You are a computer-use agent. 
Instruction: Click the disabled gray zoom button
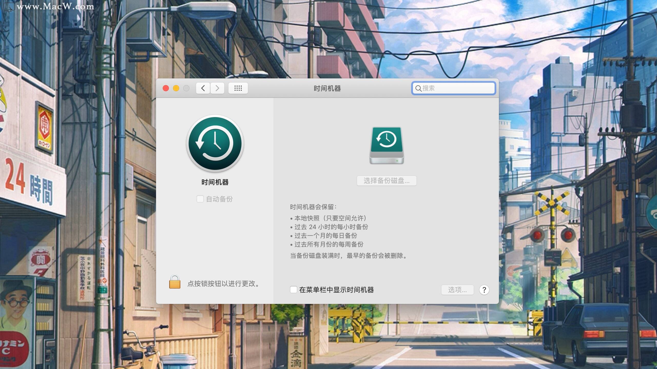[x=186, y=88]
